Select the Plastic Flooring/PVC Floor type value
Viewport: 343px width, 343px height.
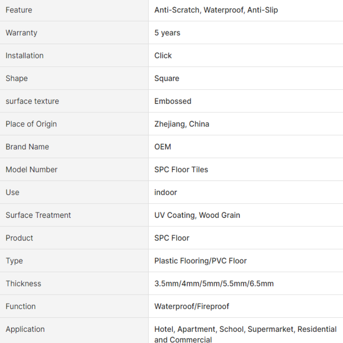point(200,261)
